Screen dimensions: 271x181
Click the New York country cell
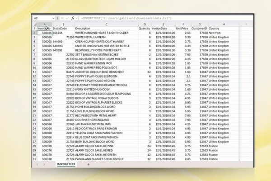click(x=224, y=33)
